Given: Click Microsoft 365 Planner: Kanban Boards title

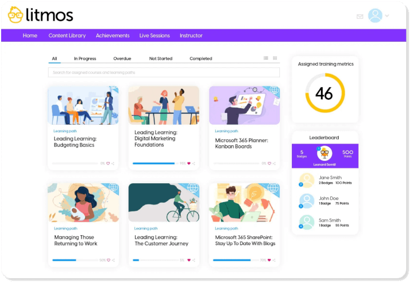Looking at the screenshot, I should 241,143.
